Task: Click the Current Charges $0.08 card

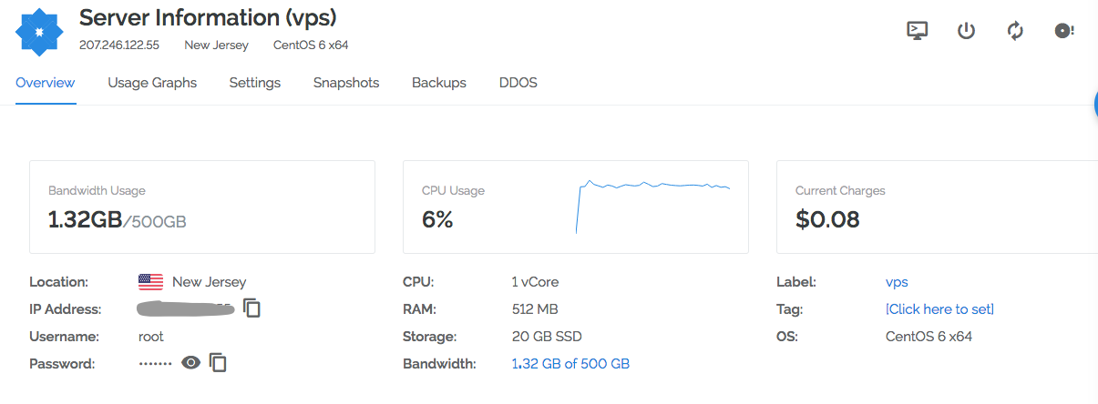Action: point(937,207)
